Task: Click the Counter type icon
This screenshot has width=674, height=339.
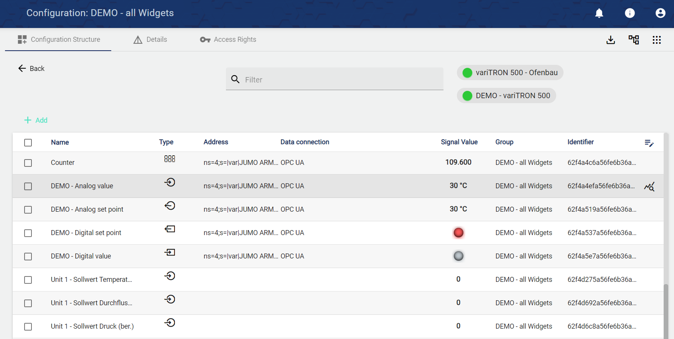Action: click(170, 159)
